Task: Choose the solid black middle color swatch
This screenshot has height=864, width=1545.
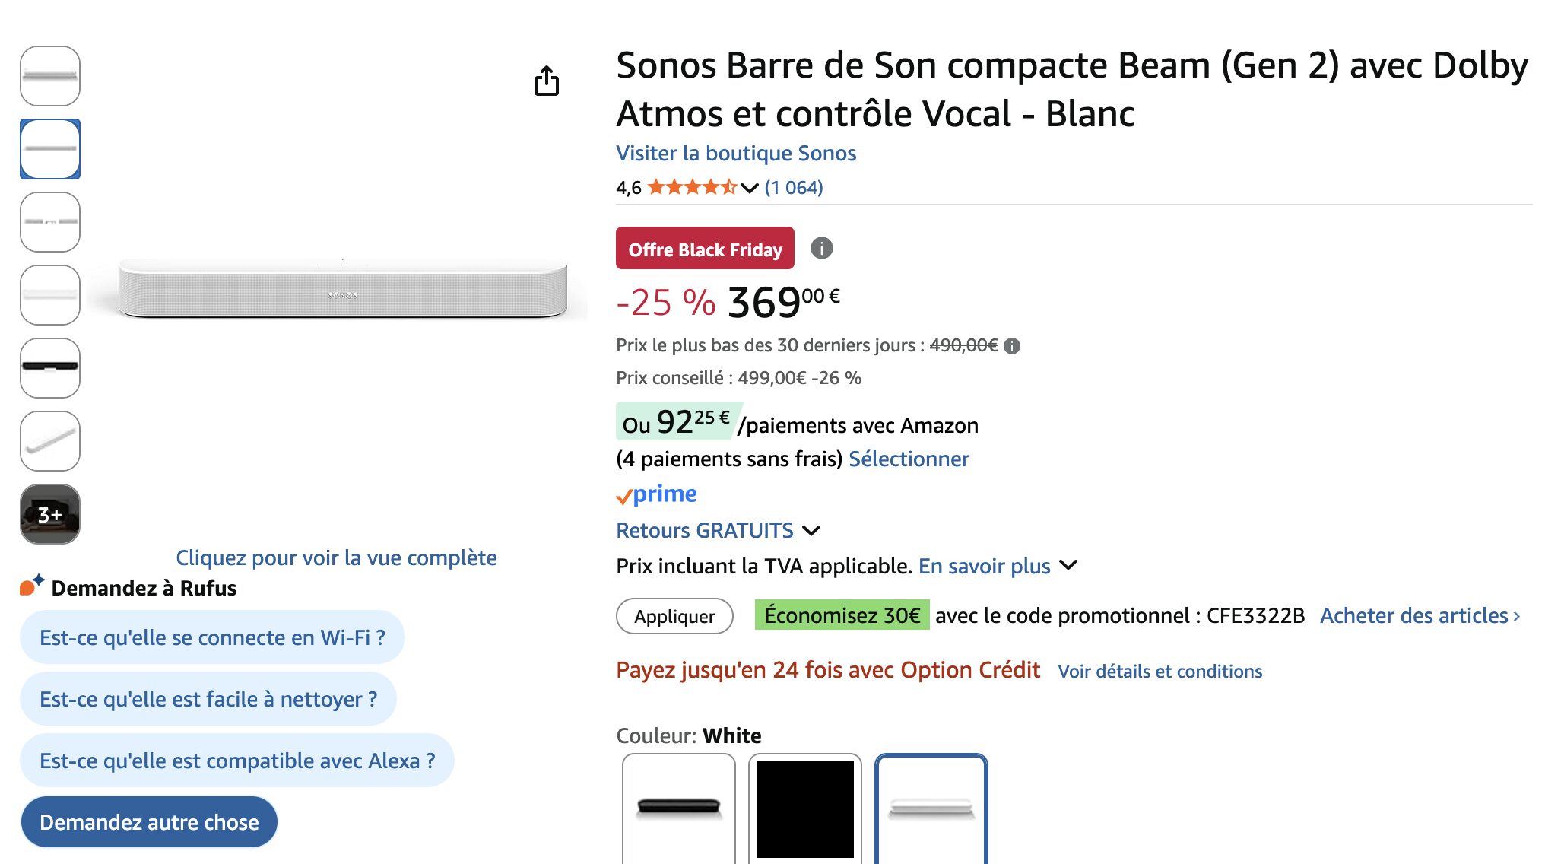Action: [x=804, y=808]
